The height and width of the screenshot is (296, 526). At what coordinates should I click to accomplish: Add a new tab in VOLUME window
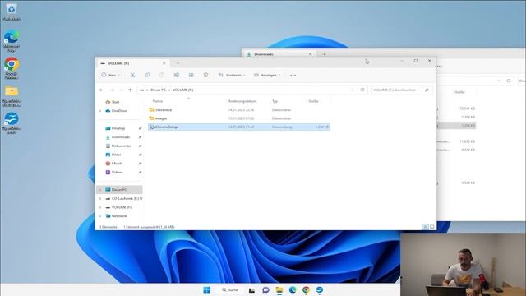pyautogui.click(x=178, y=63)
